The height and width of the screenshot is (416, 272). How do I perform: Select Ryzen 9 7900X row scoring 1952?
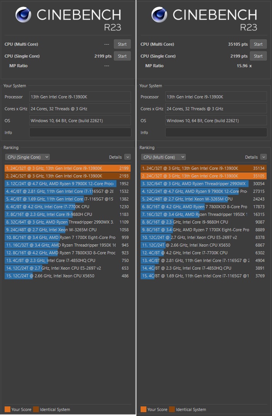pos(67,184)
